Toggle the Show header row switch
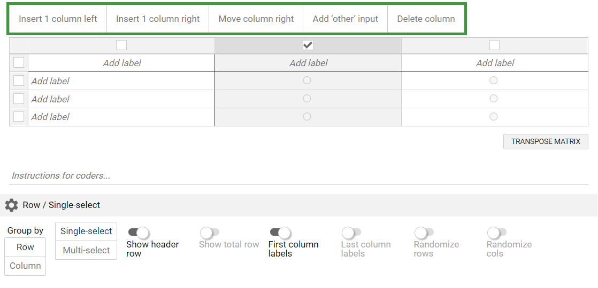 pos(138,233)
